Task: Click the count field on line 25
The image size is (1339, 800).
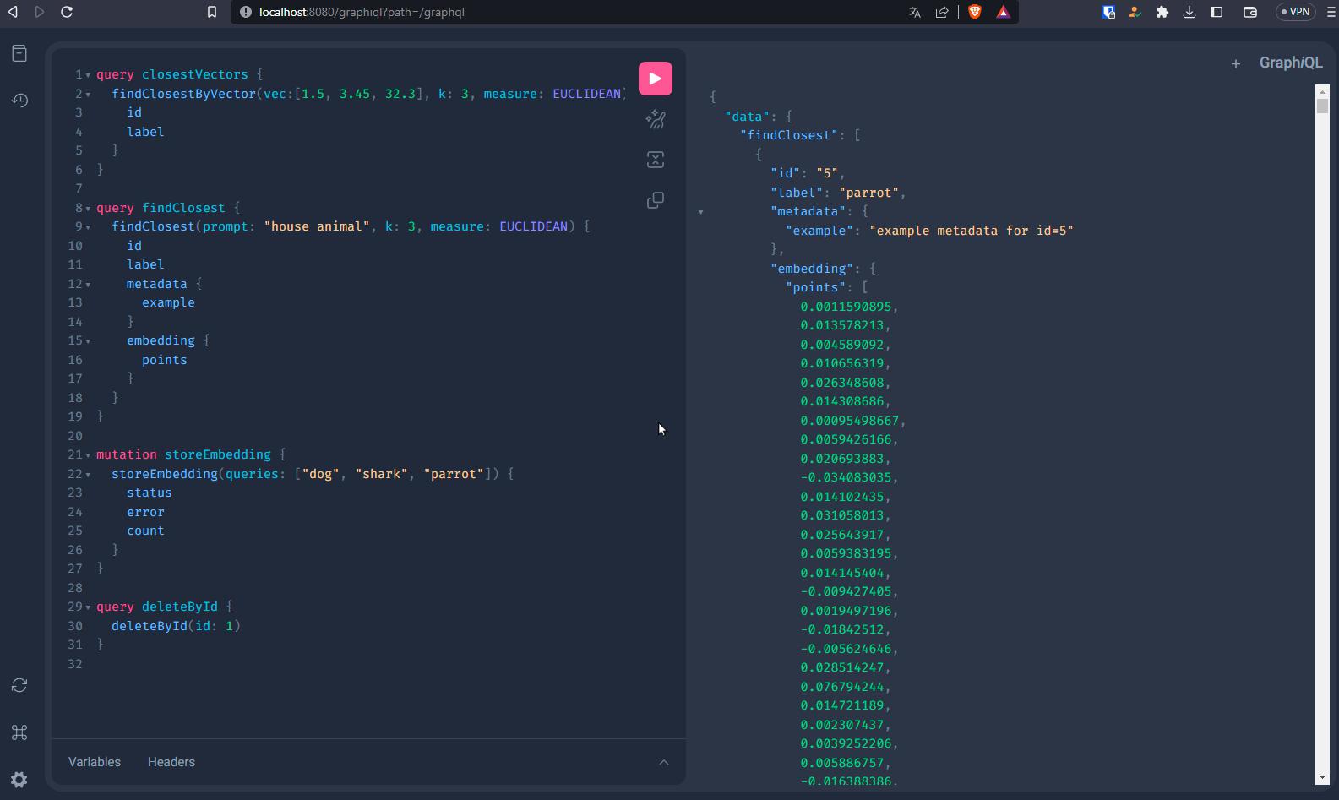Action: tap(145, 531)
